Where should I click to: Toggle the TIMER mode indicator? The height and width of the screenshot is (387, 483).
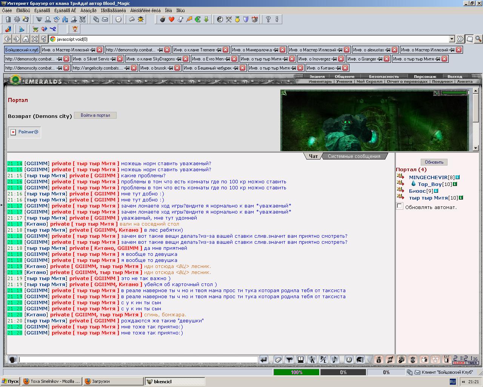pyautogui.click(x=472, y=363)
